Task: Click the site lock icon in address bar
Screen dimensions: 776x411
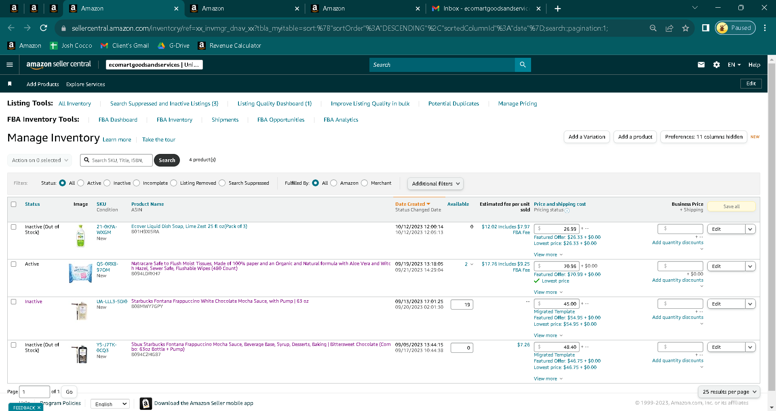Action: tap(63, 28)
